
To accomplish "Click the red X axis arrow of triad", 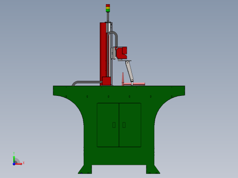I will pyautogui.click(x=19, y=164).
